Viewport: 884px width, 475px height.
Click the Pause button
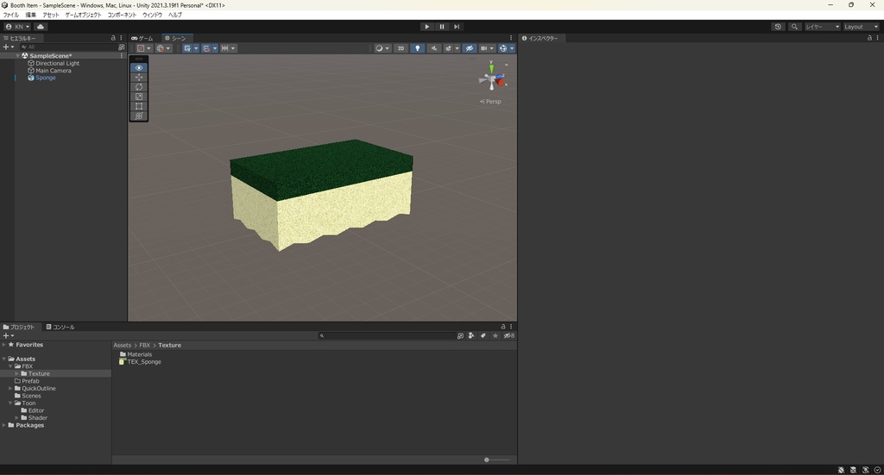click(442, 27)
